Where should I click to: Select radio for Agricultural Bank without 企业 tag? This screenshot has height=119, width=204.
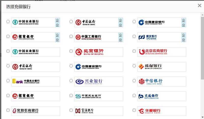[x=8, y=51]
